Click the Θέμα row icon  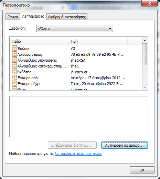click(x=14, y=89)
